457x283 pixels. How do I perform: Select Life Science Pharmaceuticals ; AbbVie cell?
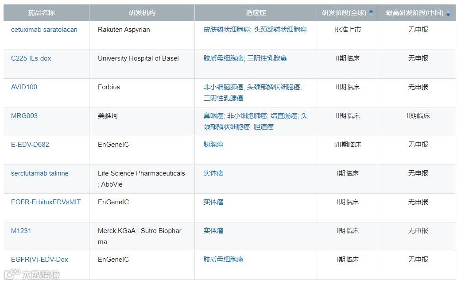[141, 179]
